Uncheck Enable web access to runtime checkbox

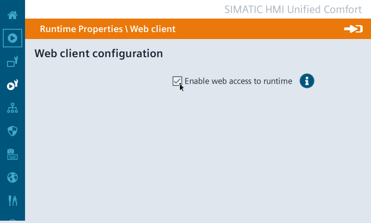[x=177, y=81]
